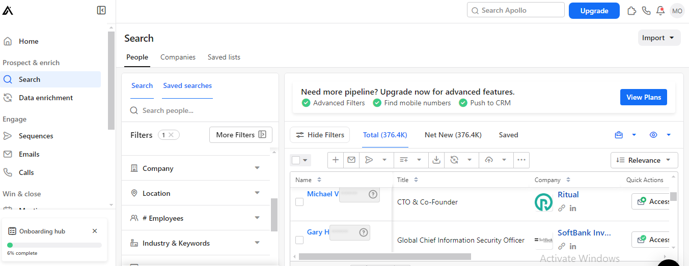Select the Saved results tab
The height and width of the screenshot is (266, 689).
coord(508,135)
